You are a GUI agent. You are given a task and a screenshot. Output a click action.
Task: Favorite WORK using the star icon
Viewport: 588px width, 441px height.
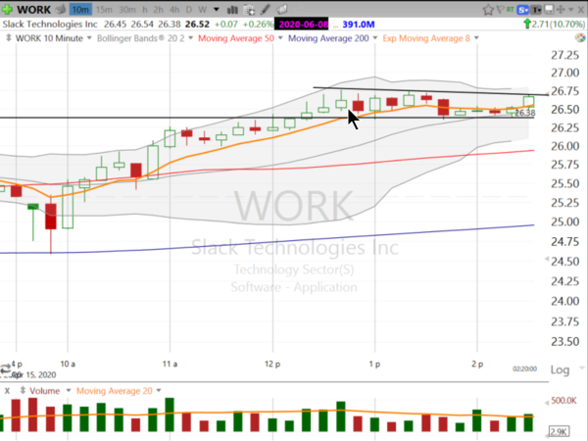point(488,10)
